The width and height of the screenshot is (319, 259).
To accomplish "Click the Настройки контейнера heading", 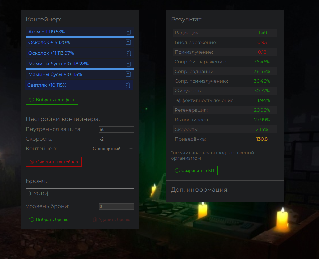I will click(x=63, y=119).
